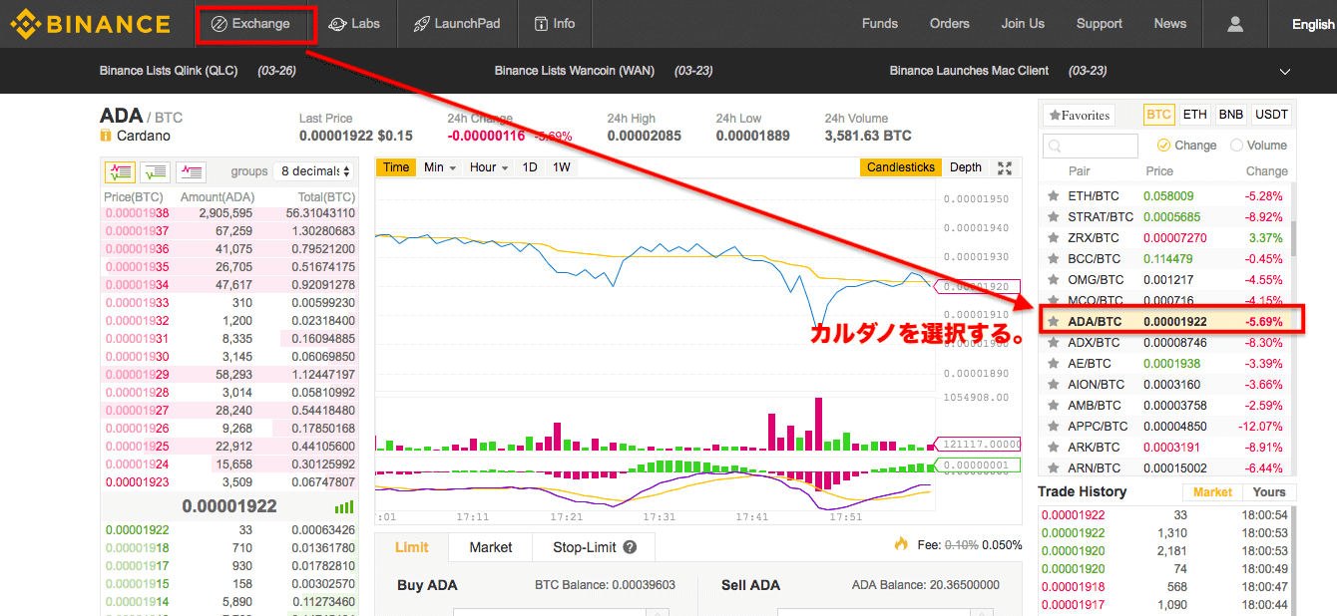Show combined buy and sell order book view

point(120,171)
